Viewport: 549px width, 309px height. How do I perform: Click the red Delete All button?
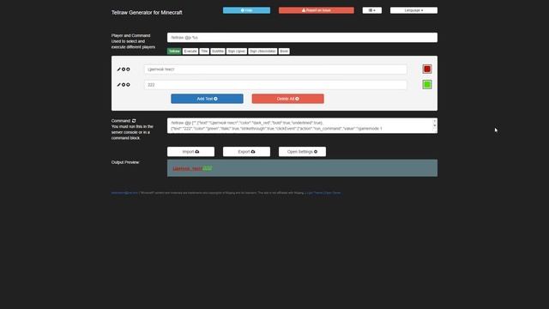(288, 99)
